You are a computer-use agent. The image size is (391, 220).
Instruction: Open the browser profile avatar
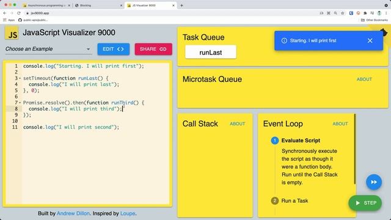click(x=379, y=13)
